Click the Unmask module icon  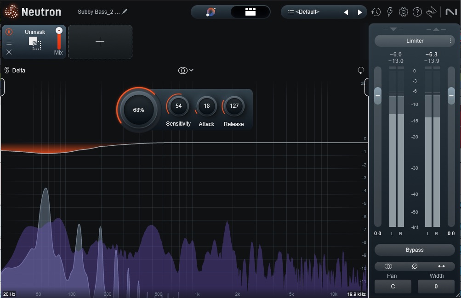coord(35,43)
